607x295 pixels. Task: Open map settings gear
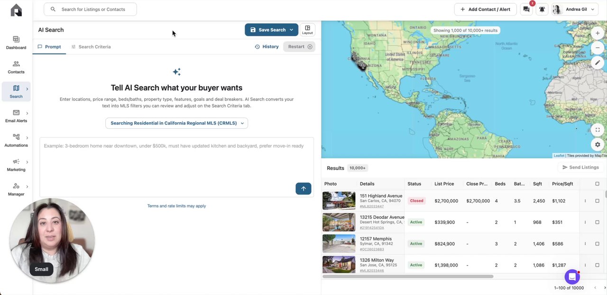click(x=598, y=144)
